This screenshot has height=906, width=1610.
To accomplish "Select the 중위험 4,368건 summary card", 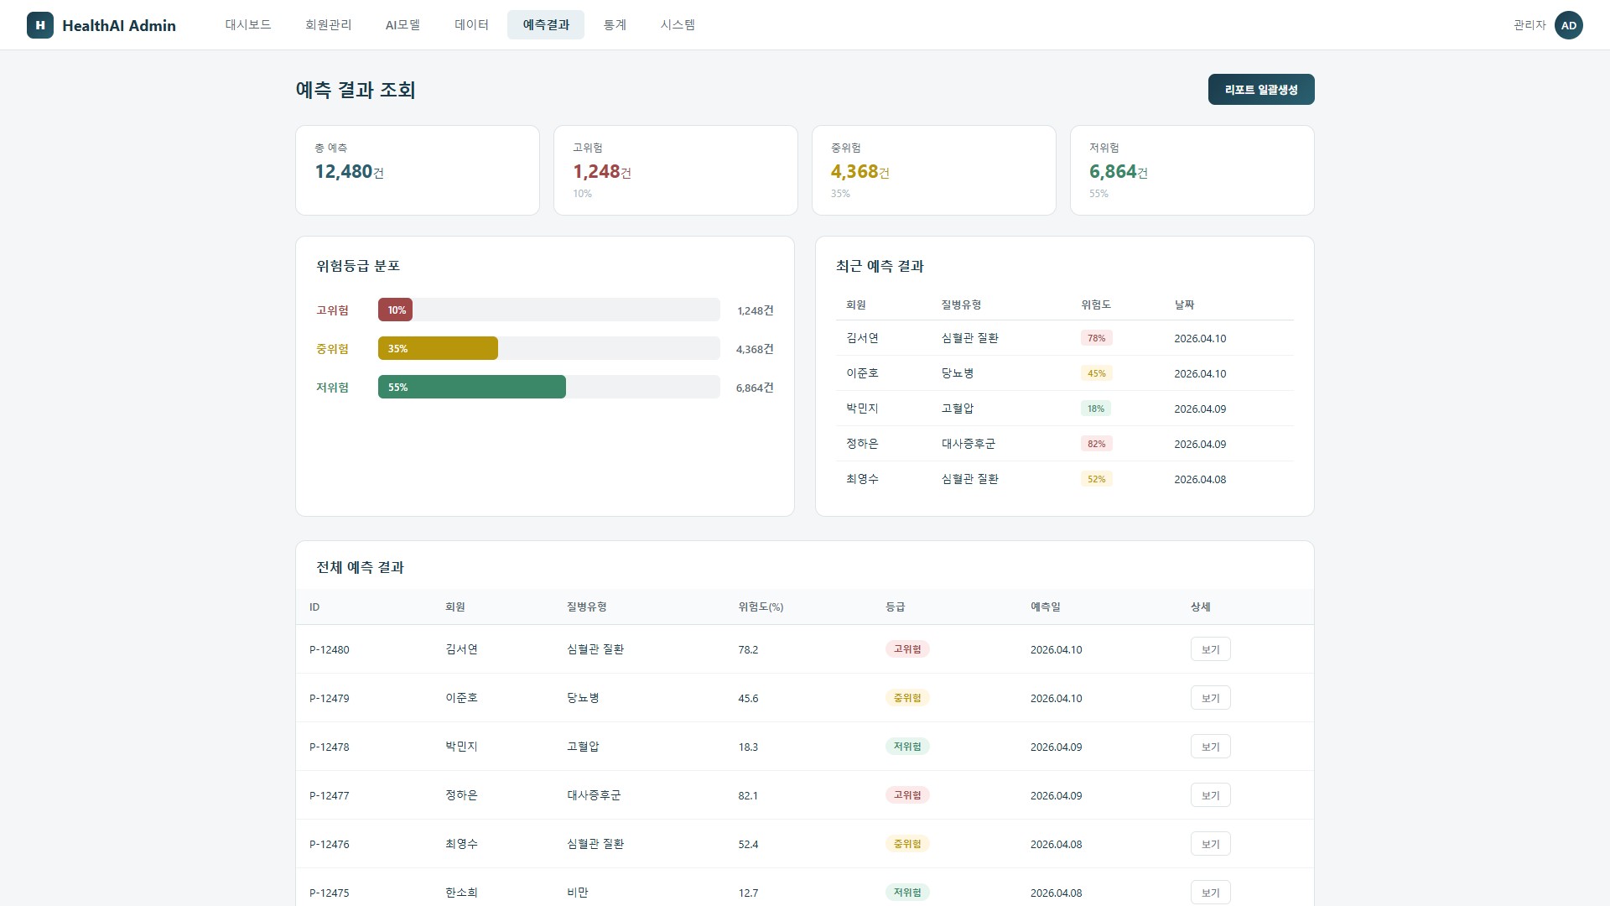I will pos(934,170).
